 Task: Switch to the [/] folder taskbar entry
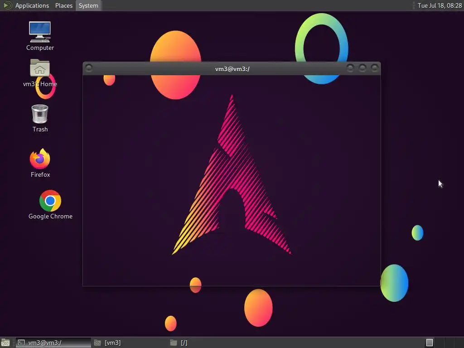[x=206, y=343]
